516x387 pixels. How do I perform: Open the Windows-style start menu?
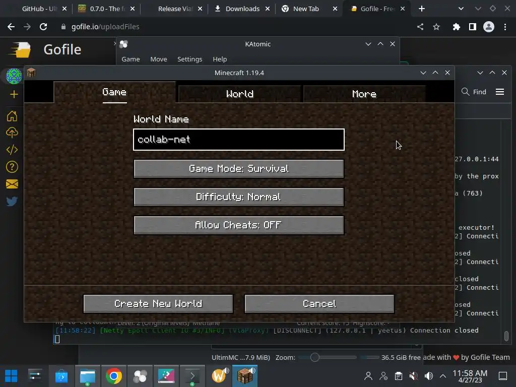(x=11, y=376)
